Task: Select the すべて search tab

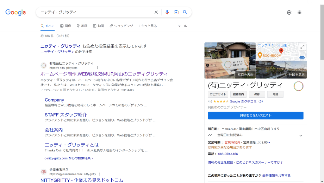Action: [x=47, y=26]
